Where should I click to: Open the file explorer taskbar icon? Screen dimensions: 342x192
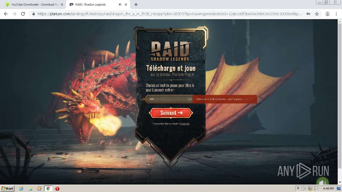30,189
